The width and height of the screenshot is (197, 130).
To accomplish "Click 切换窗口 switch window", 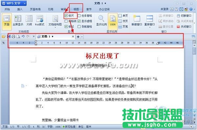I will click(x=184, y=16).
